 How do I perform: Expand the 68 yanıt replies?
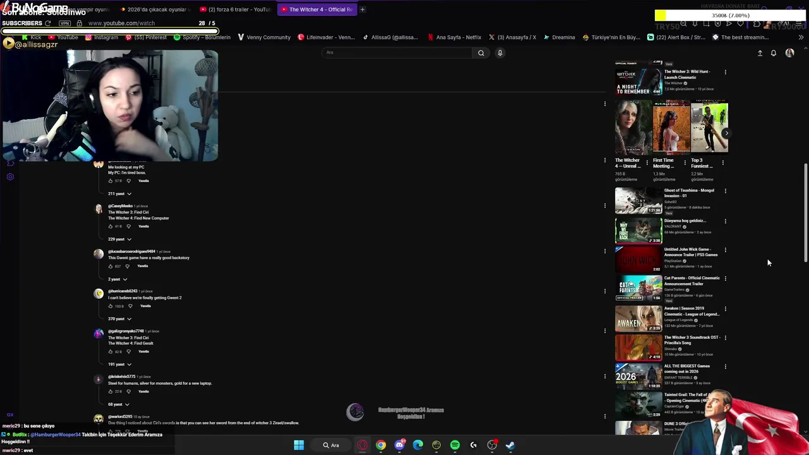pyautogui.click(x=118, y=404)
